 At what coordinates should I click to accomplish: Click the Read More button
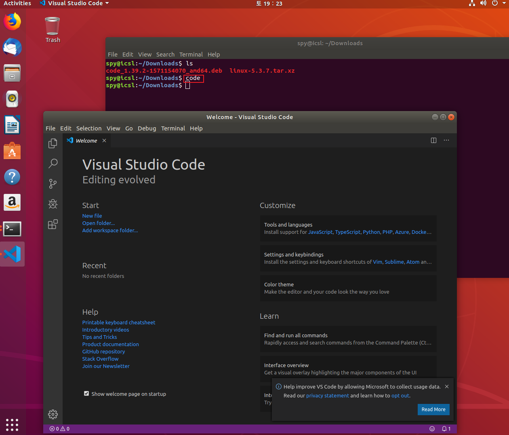click(x=433, y=409)
